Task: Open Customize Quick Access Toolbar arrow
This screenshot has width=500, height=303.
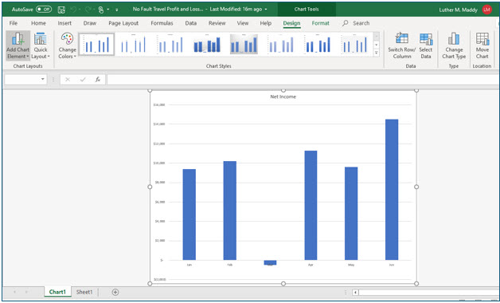Action: point(117,10)
